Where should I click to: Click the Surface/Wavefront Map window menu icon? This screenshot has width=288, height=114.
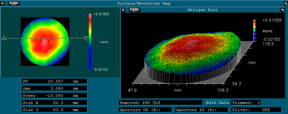pyautogui.click(x=3, y=3)
